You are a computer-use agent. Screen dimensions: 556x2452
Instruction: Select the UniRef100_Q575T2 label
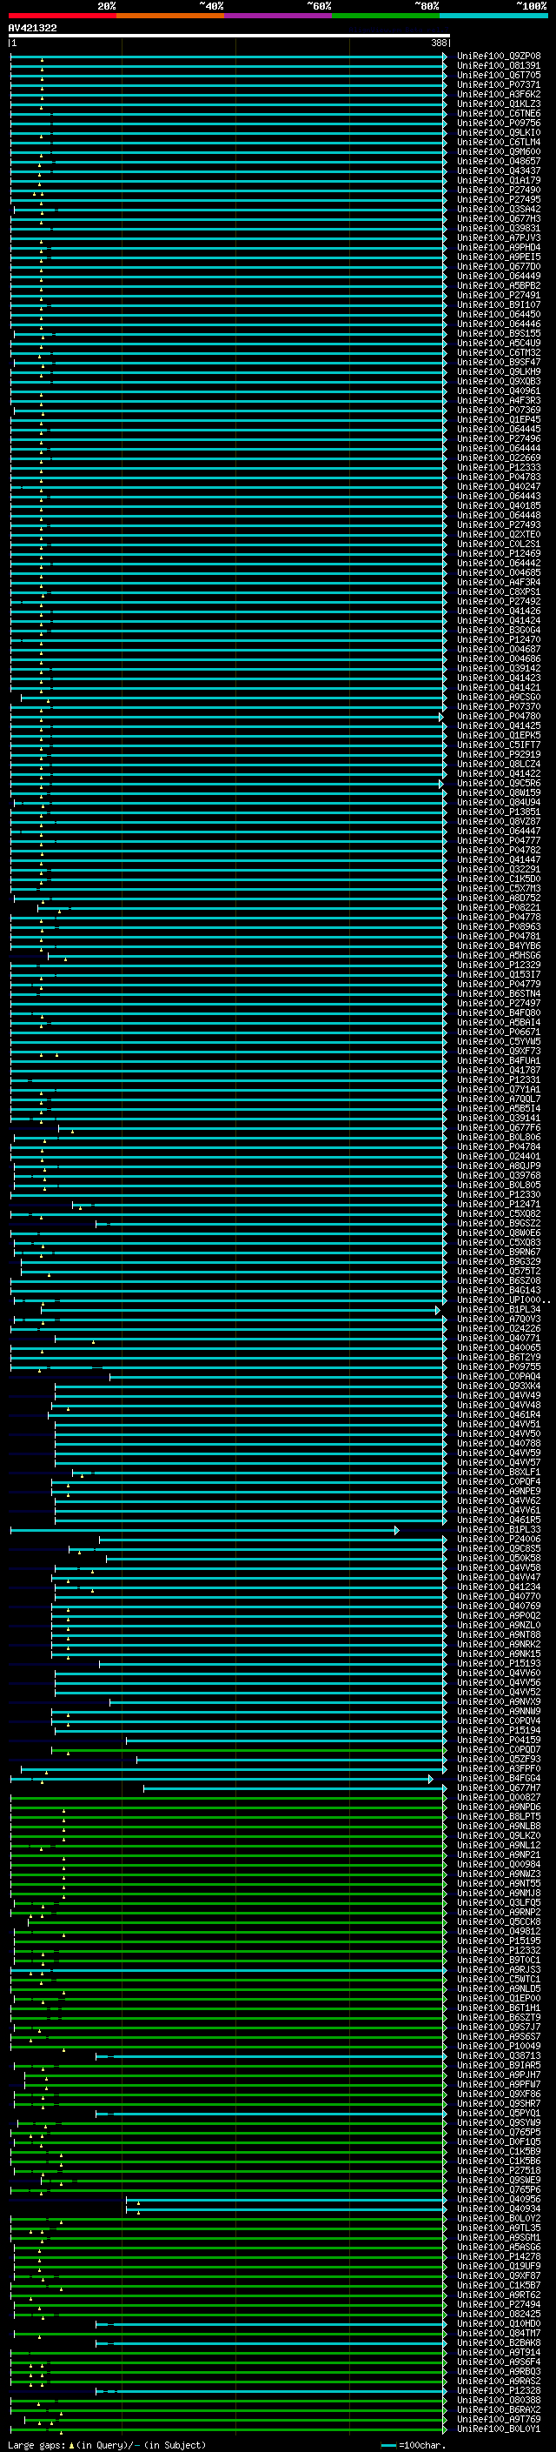(498, 1271)
